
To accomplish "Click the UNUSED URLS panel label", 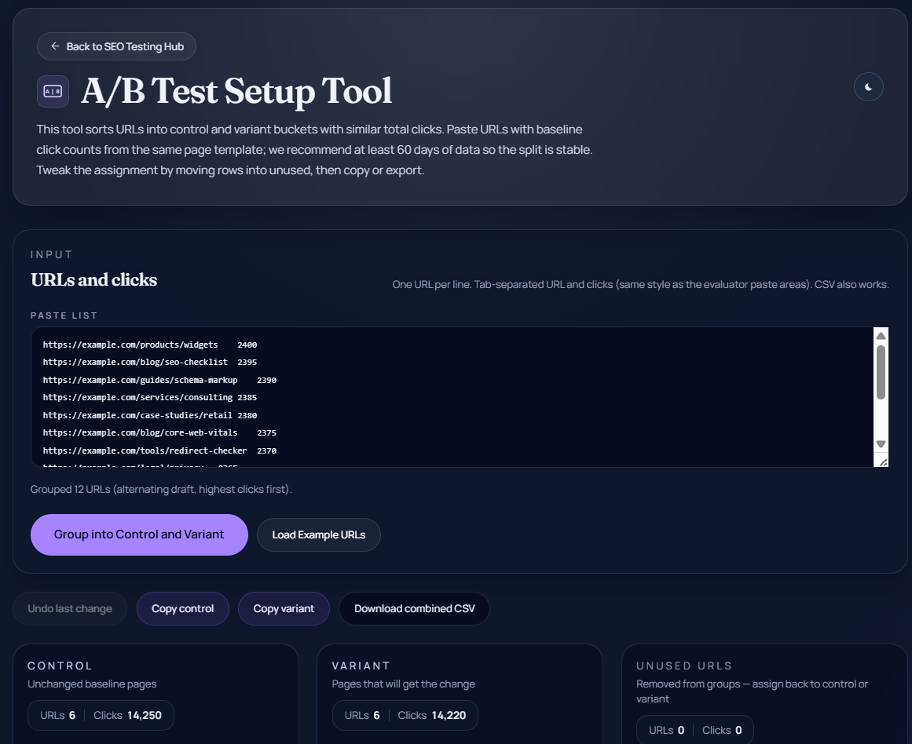I will 684,666.
